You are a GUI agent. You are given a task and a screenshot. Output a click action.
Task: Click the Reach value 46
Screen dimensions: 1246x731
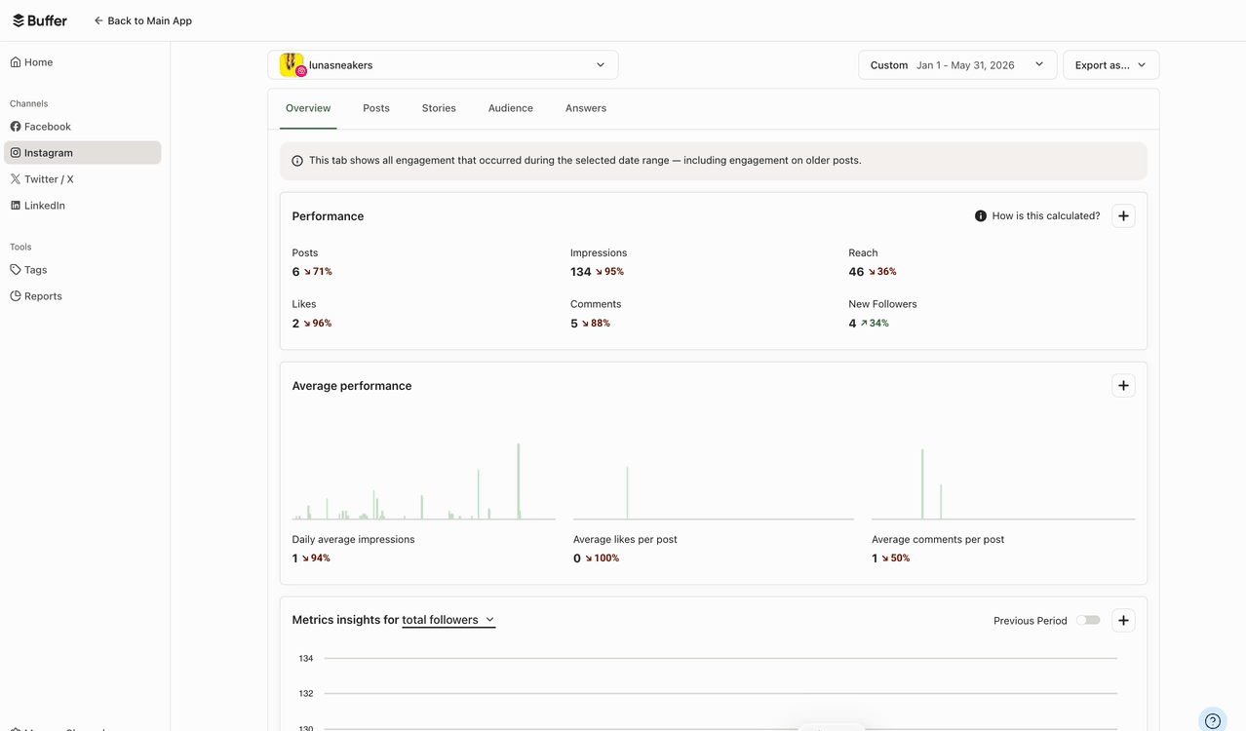pos(856,272)
